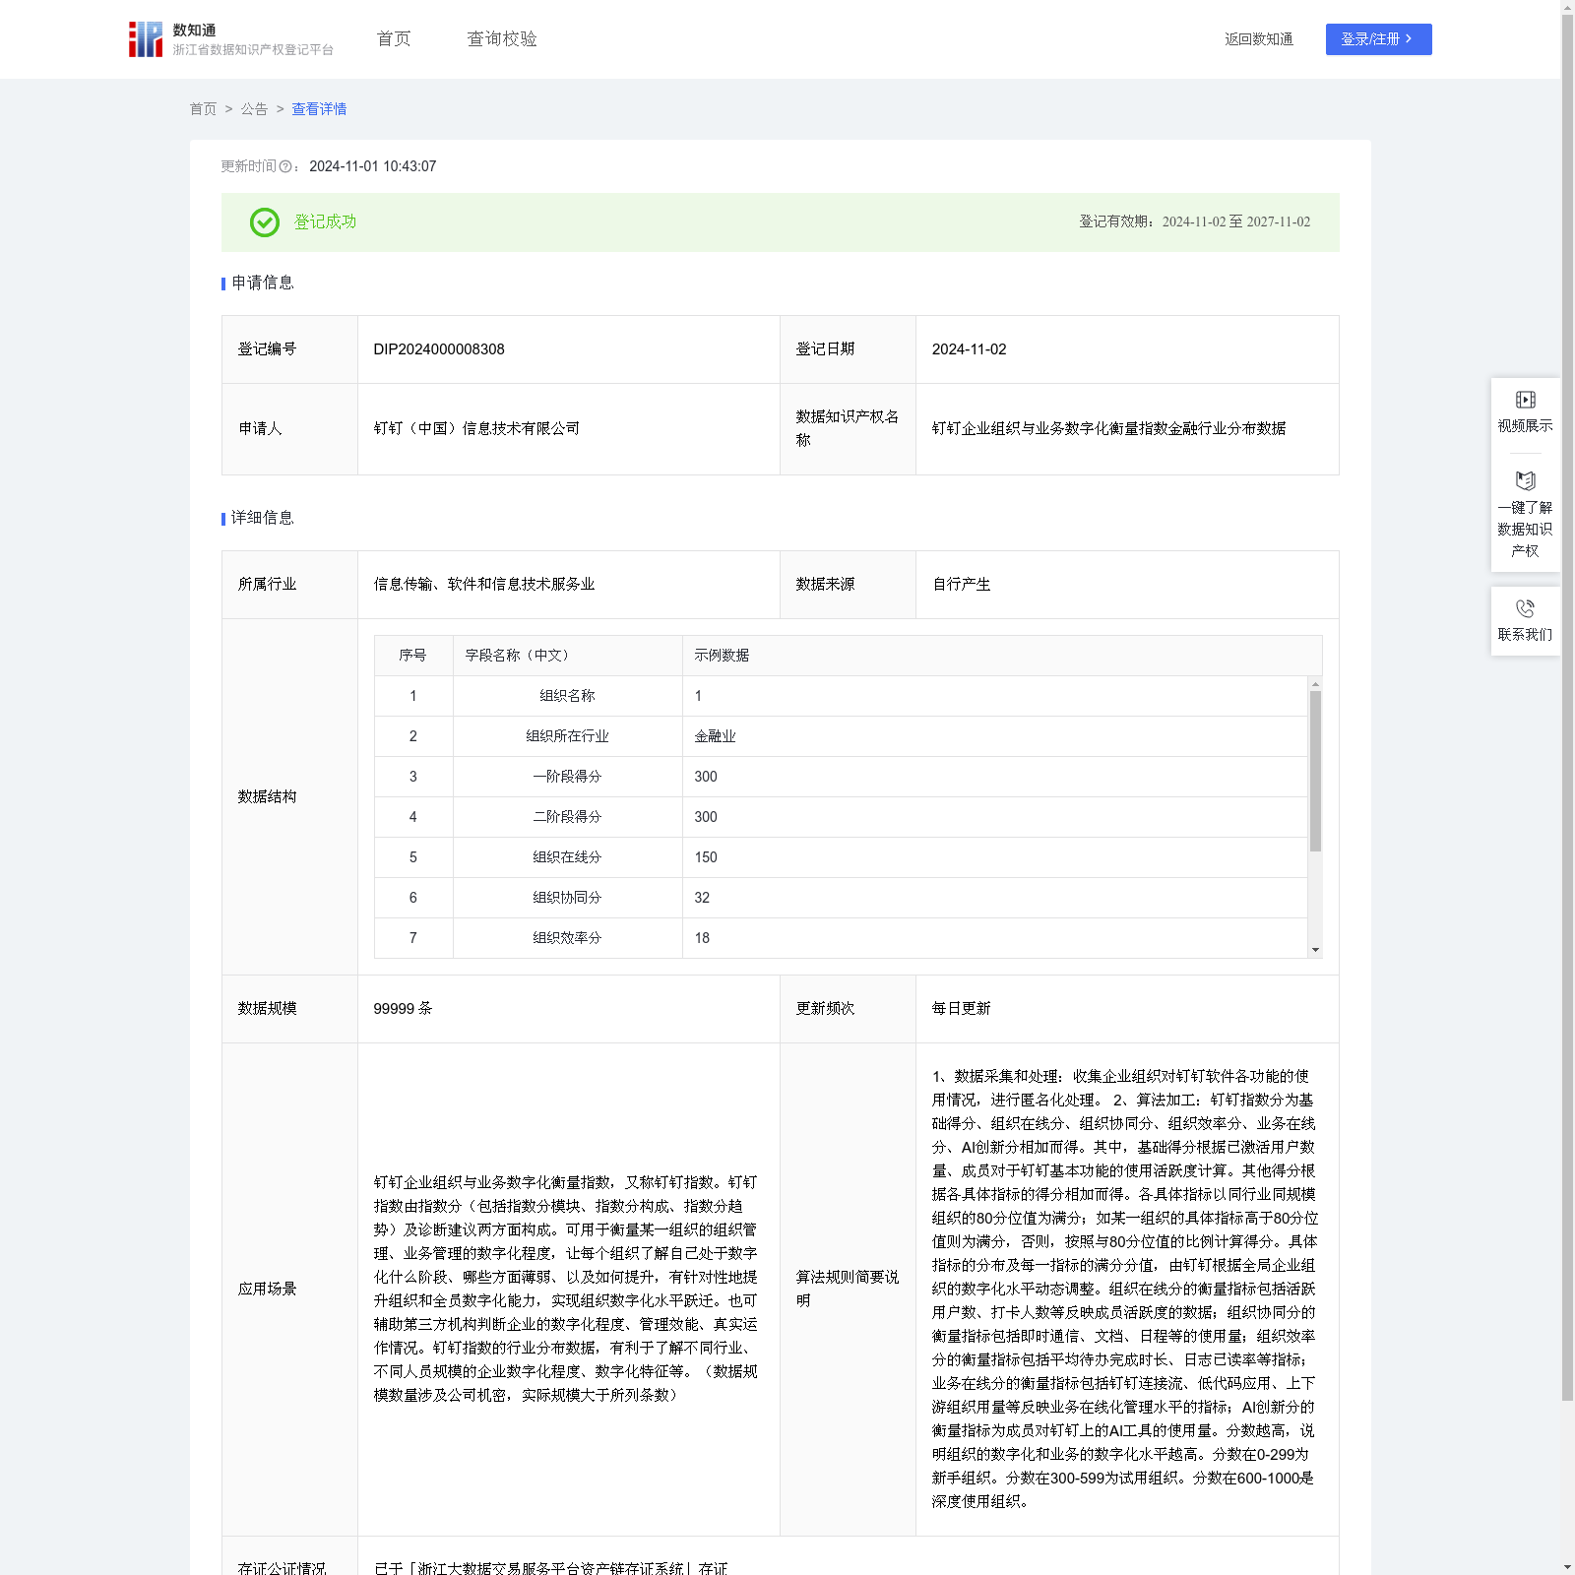
Task: Click the 登记日期 value 2024-11-02
Action: point(969,349)
